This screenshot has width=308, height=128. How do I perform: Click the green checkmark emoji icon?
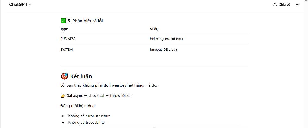tap(63, 21)
